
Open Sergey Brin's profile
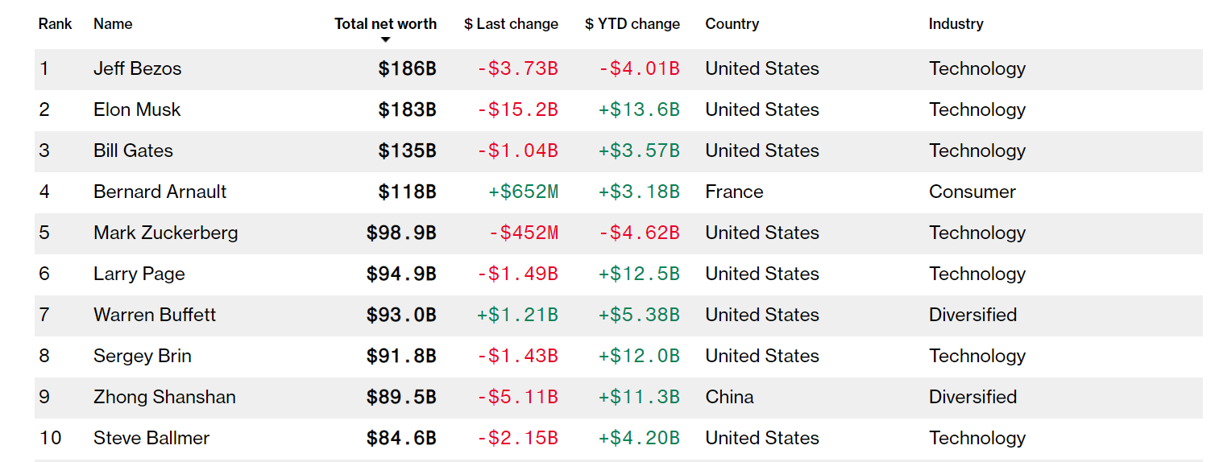point(143,357)
